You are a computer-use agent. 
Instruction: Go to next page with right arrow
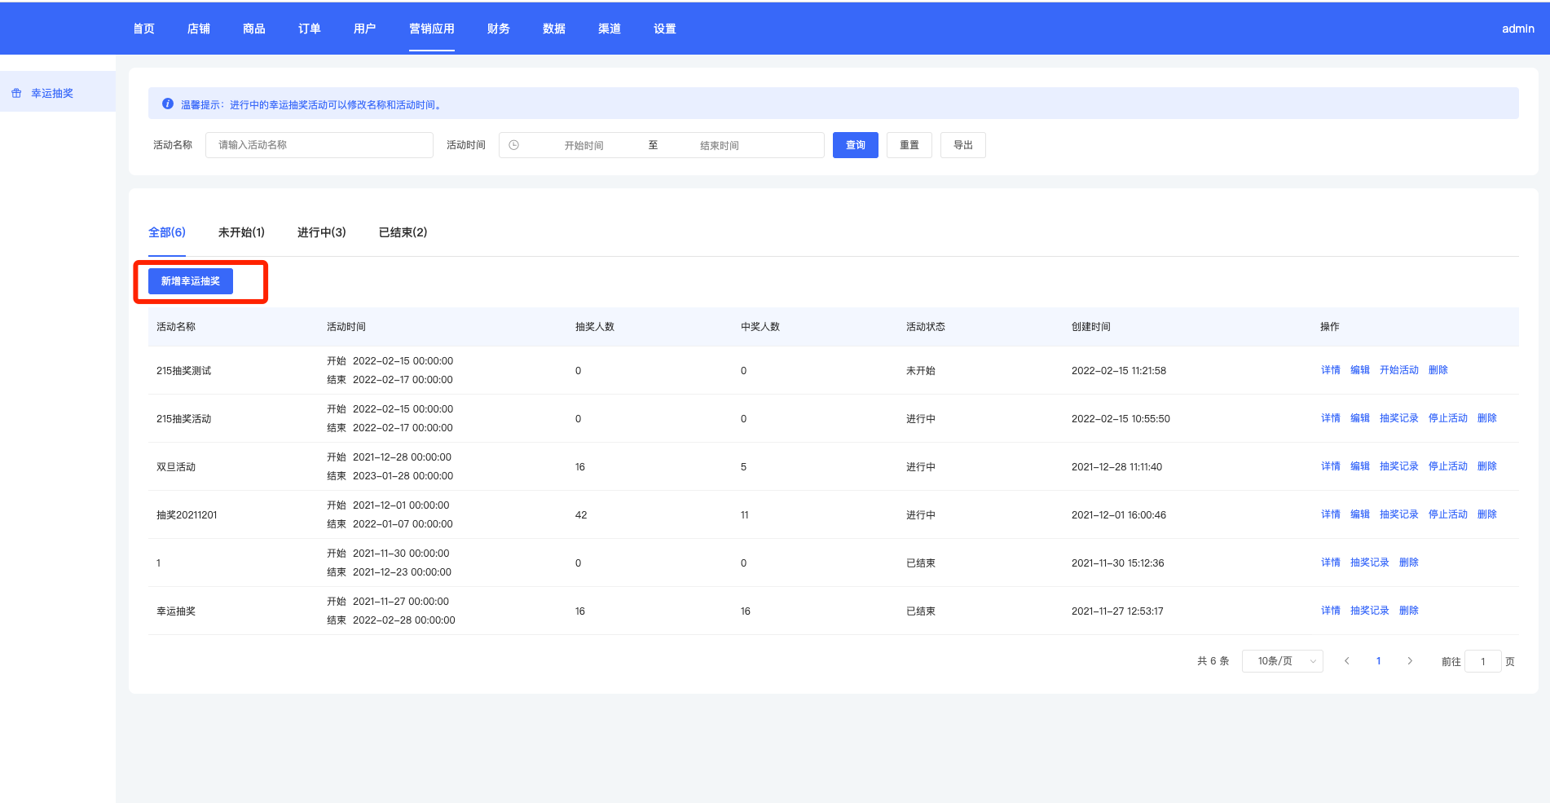coord(1410,661)
